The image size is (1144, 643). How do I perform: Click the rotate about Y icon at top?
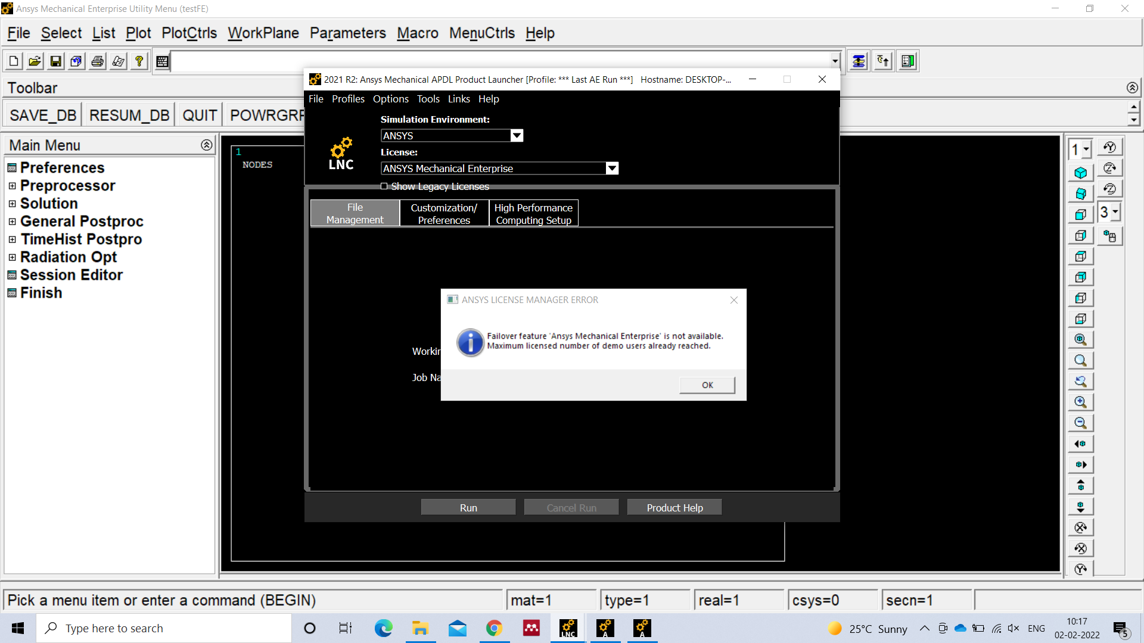[x=1109, y=147]
